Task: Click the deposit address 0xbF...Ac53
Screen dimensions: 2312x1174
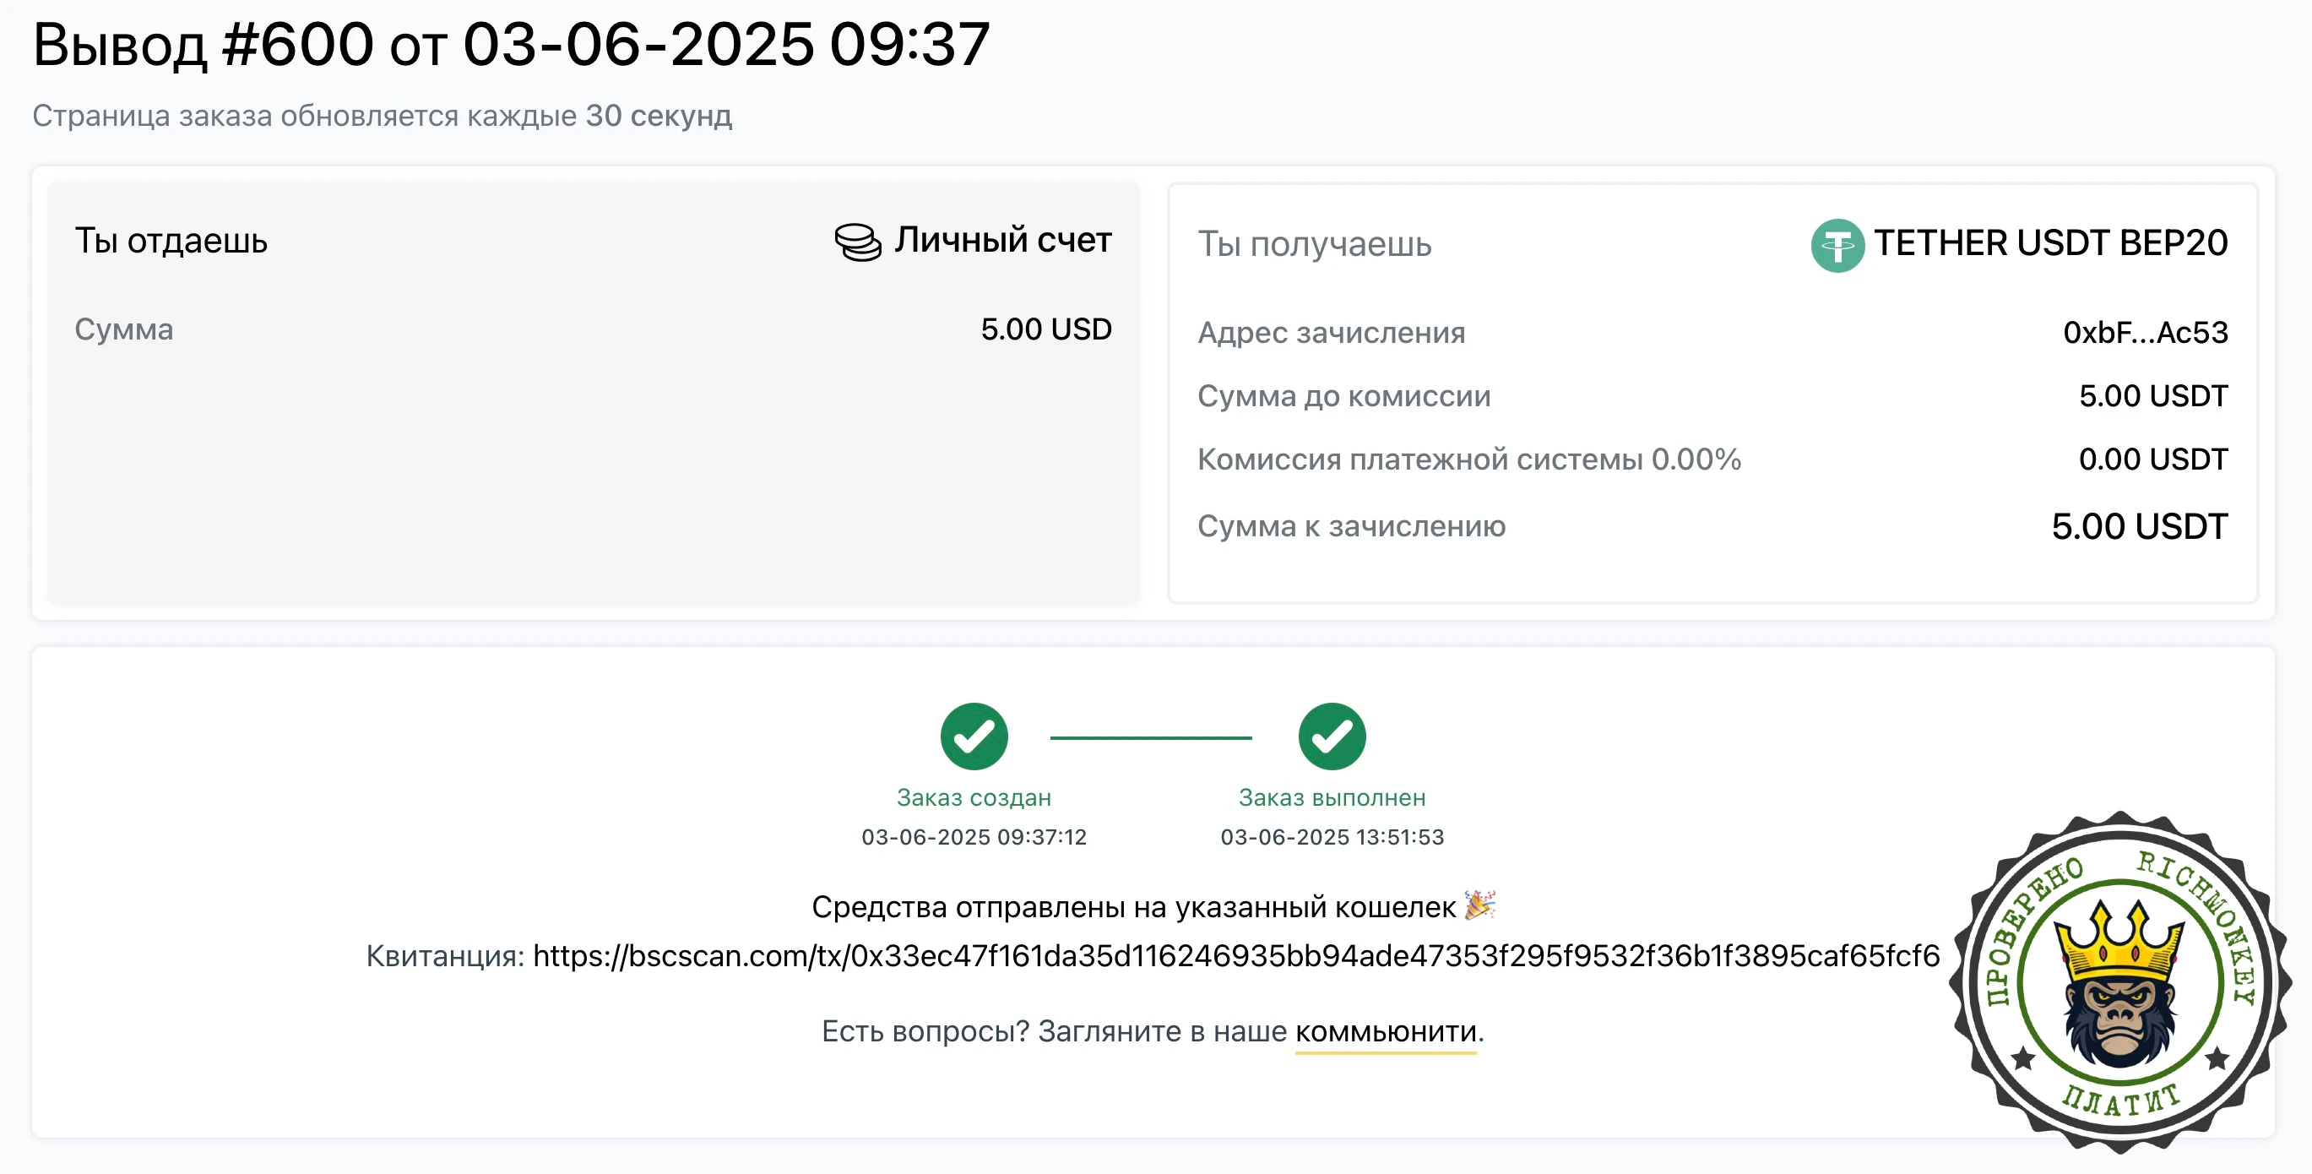Action: [x=2145, y=333]
